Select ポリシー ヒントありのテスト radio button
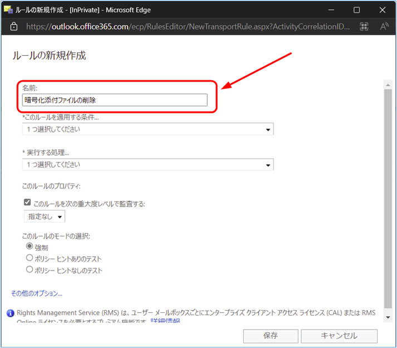This screenshot has width=397, height=348. 30,258
